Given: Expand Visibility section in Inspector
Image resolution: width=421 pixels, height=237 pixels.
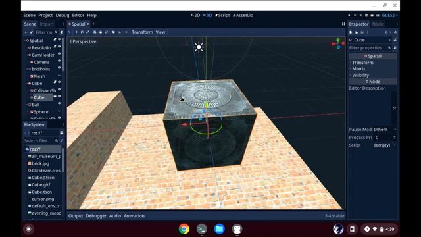Looking at the screenshot, I should click(373, 75).
